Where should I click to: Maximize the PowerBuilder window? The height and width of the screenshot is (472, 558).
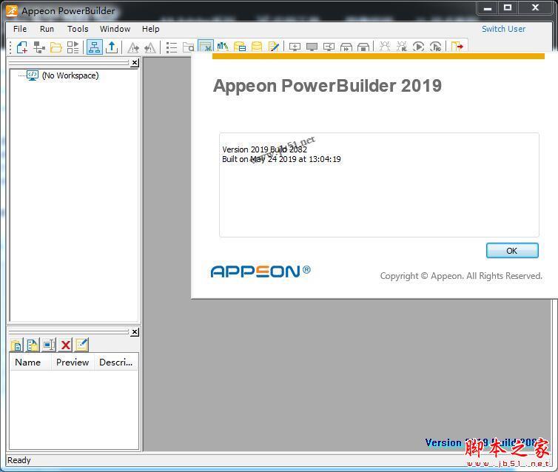[508, 8]
